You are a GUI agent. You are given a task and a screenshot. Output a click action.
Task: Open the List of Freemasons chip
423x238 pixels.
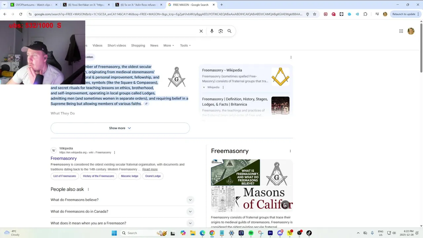pos(65,176)
